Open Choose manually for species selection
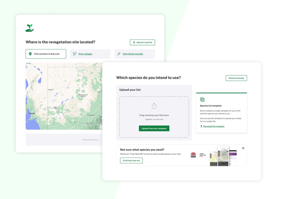281x199 pixels. (x=236, y=78)
